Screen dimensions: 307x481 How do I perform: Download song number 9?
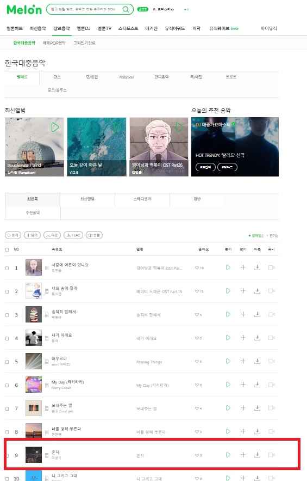coord(258,455)
